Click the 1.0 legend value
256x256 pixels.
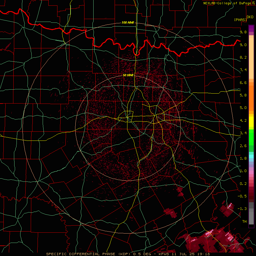pyautogui.click(x=243, y=171)
